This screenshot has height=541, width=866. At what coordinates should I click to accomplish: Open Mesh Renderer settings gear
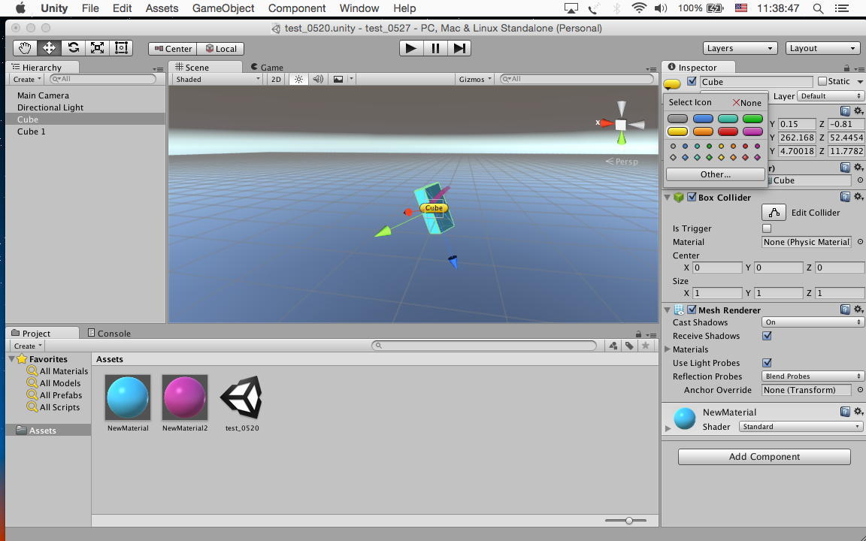(x=858, y=310)
